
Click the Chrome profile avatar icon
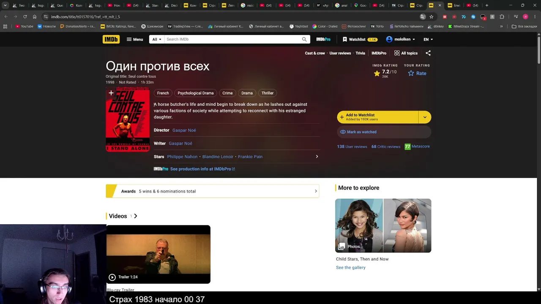pos(525,17)
